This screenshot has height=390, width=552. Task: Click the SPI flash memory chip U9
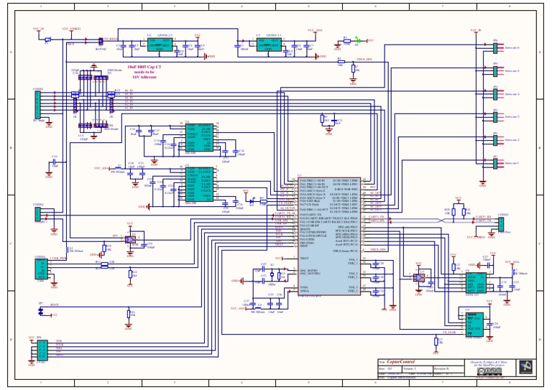[474, 325]
